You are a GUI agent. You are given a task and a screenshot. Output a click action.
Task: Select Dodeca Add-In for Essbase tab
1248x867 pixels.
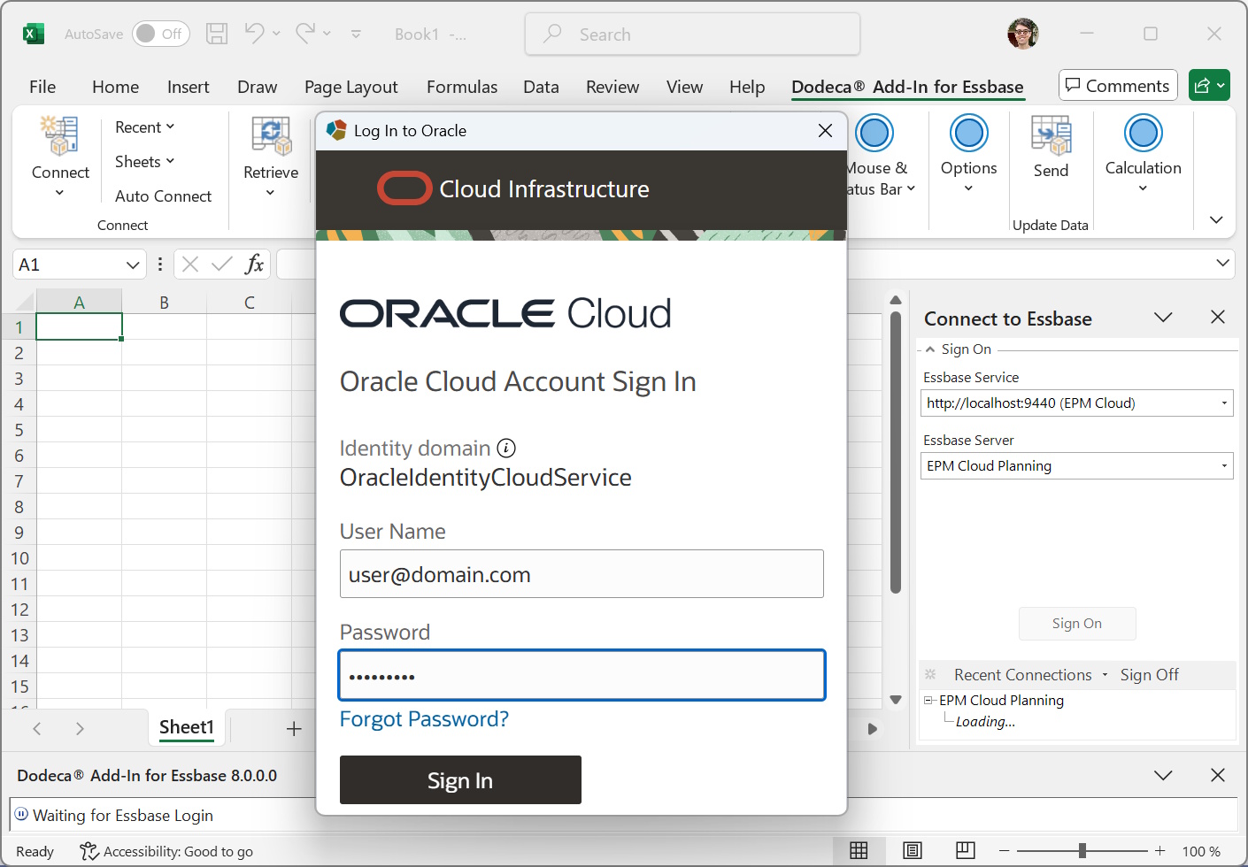907,87
